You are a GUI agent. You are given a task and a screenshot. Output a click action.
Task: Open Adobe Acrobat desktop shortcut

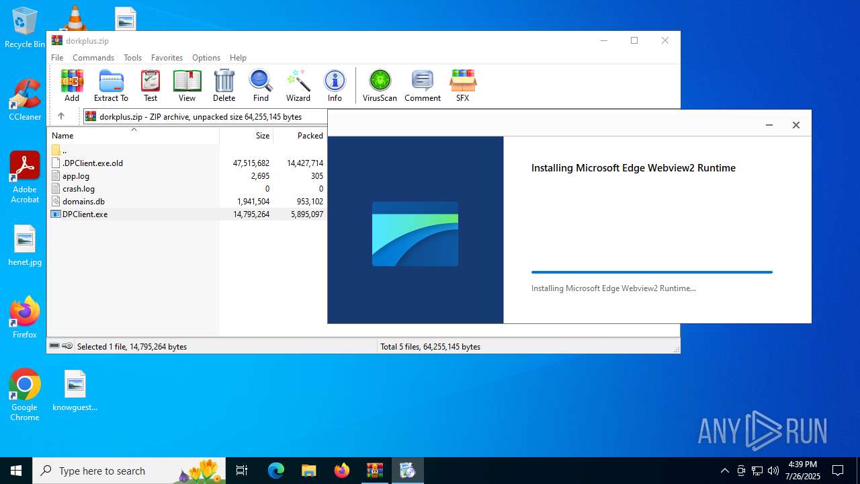pos(25,177)
